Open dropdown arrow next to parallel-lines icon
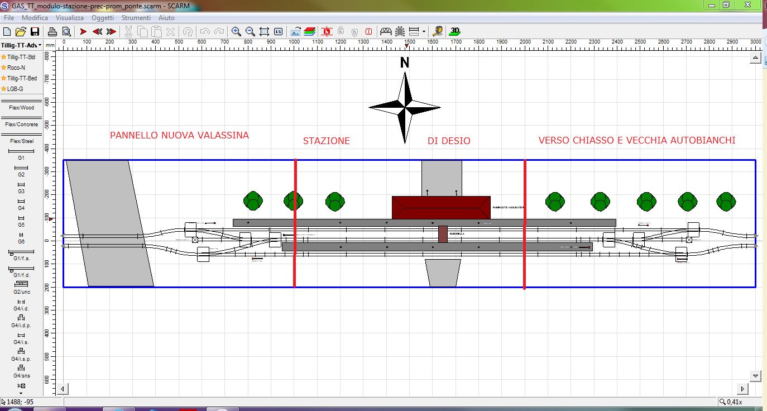Image resolution: width=767 pixels, height=411 pixels. pos(424,31)
